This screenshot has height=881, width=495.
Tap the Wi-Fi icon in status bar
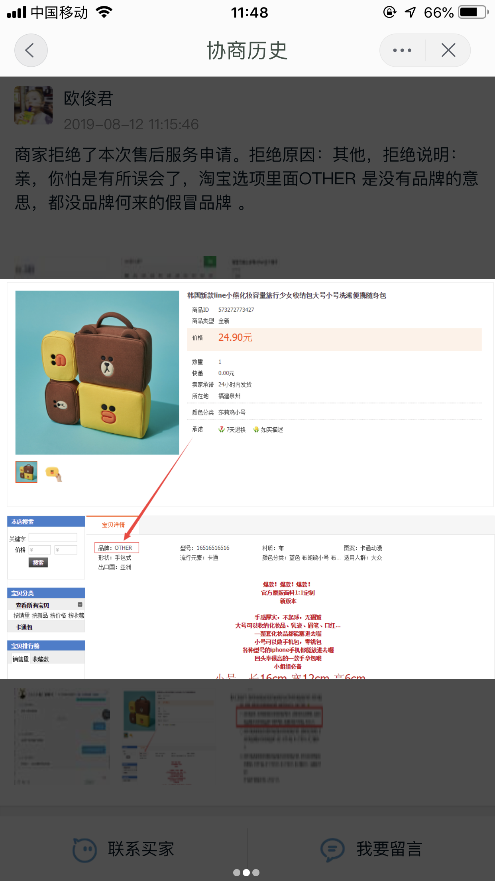point(104,12)
